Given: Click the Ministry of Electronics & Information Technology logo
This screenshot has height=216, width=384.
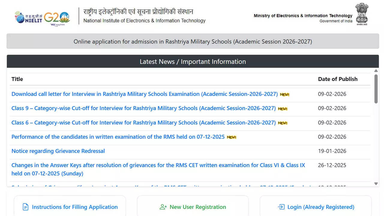Looking at the screenshot, I should [x=303, y=16].
